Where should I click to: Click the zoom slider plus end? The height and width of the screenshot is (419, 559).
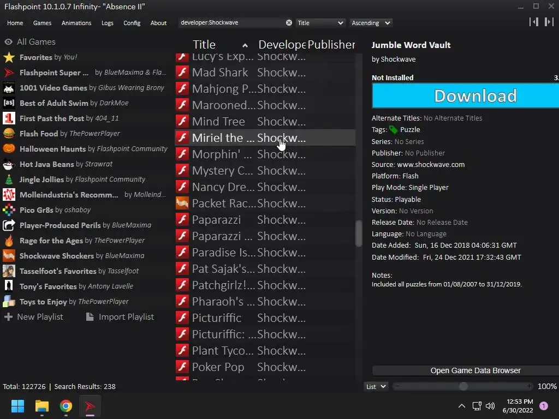pyautogui.click(x=530, y=386)
